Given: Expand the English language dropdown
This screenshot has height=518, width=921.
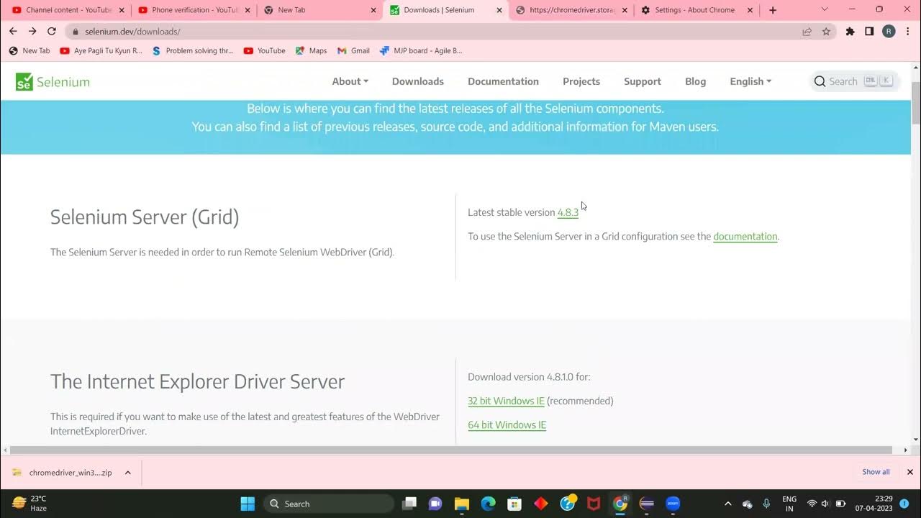Looking at the screenshot, I should coord(750,81).
